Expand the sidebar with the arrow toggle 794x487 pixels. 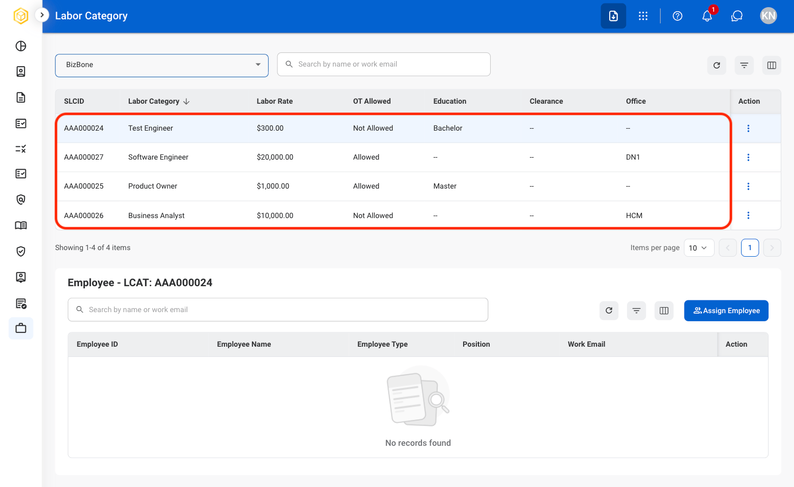pos(42,15)
